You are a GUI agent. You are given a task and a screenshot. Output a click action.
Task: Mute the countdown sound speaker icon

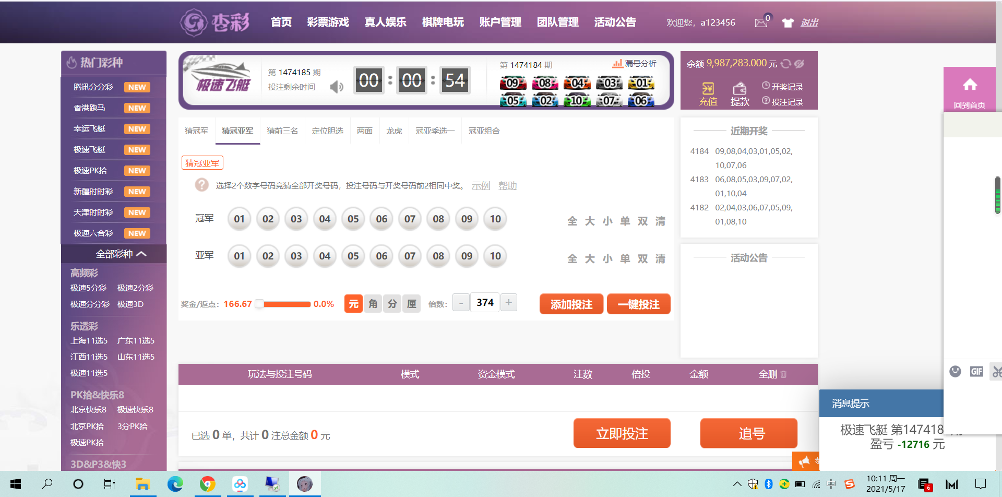[x=337, y=87]
